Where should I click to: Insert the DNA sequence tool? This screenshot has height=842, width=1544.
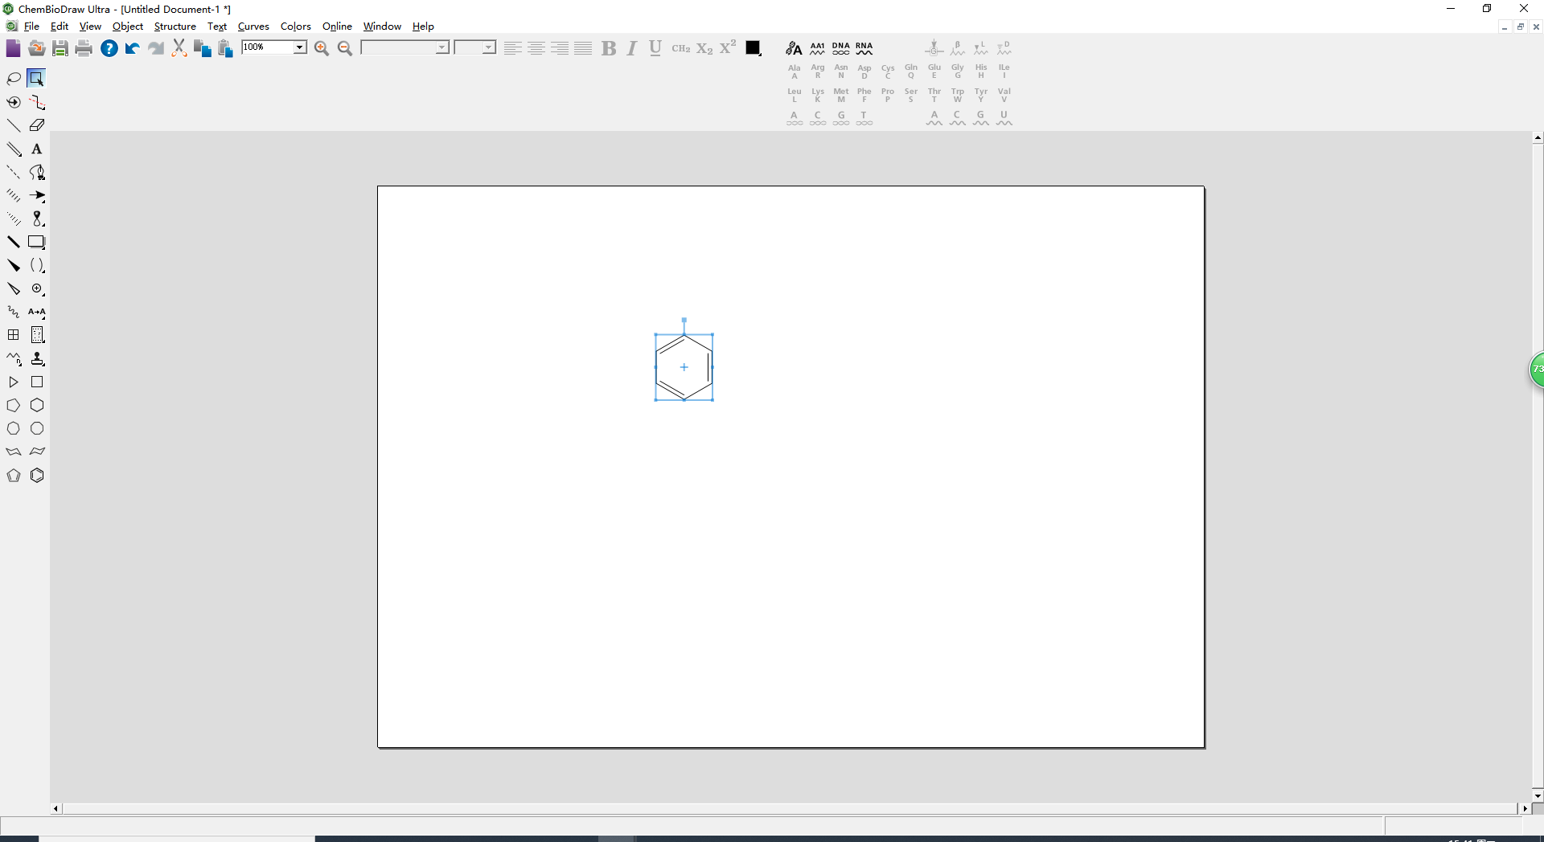click(x=841, y=48)
